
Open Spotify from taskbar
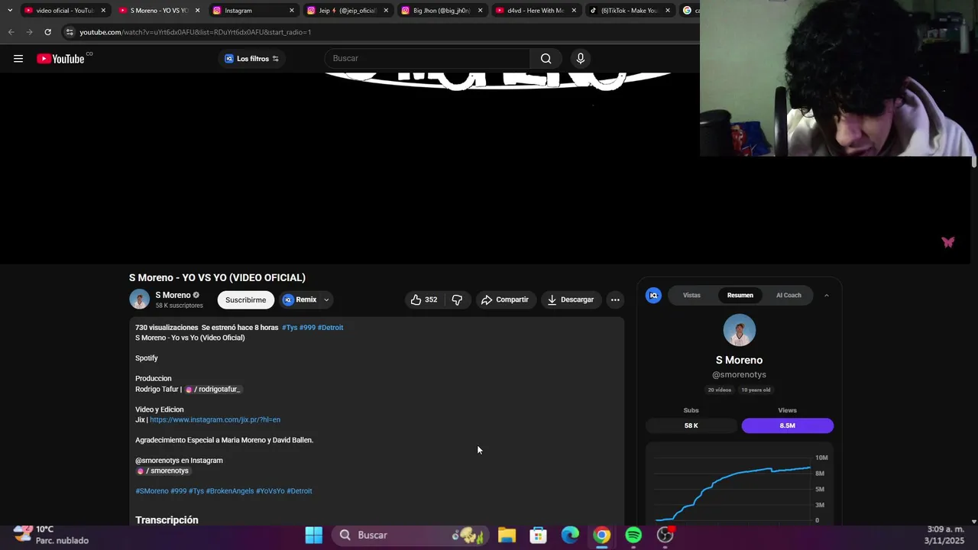[x=633, y=535]
